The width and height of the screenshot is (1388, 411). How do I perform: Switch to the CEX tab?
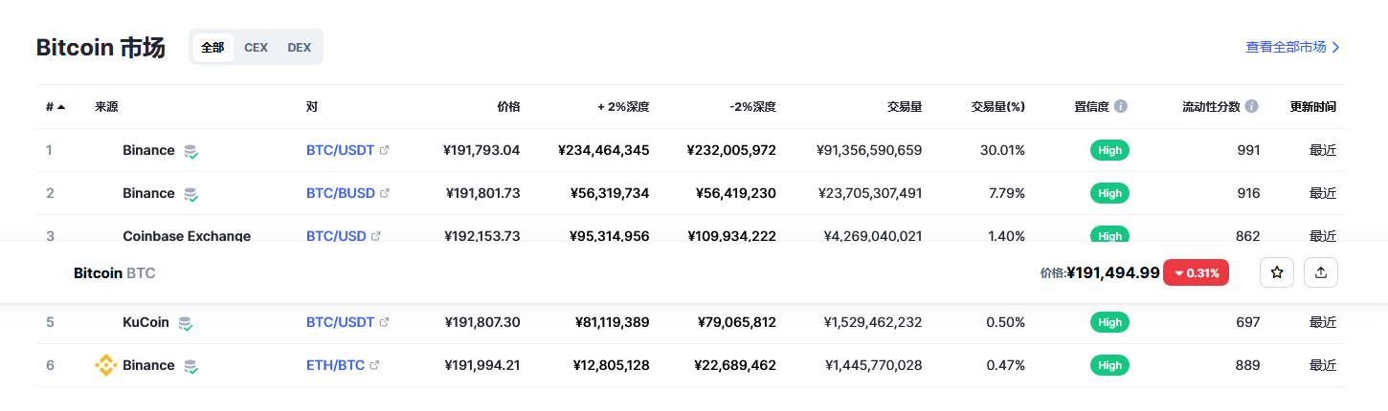point(256,47)
